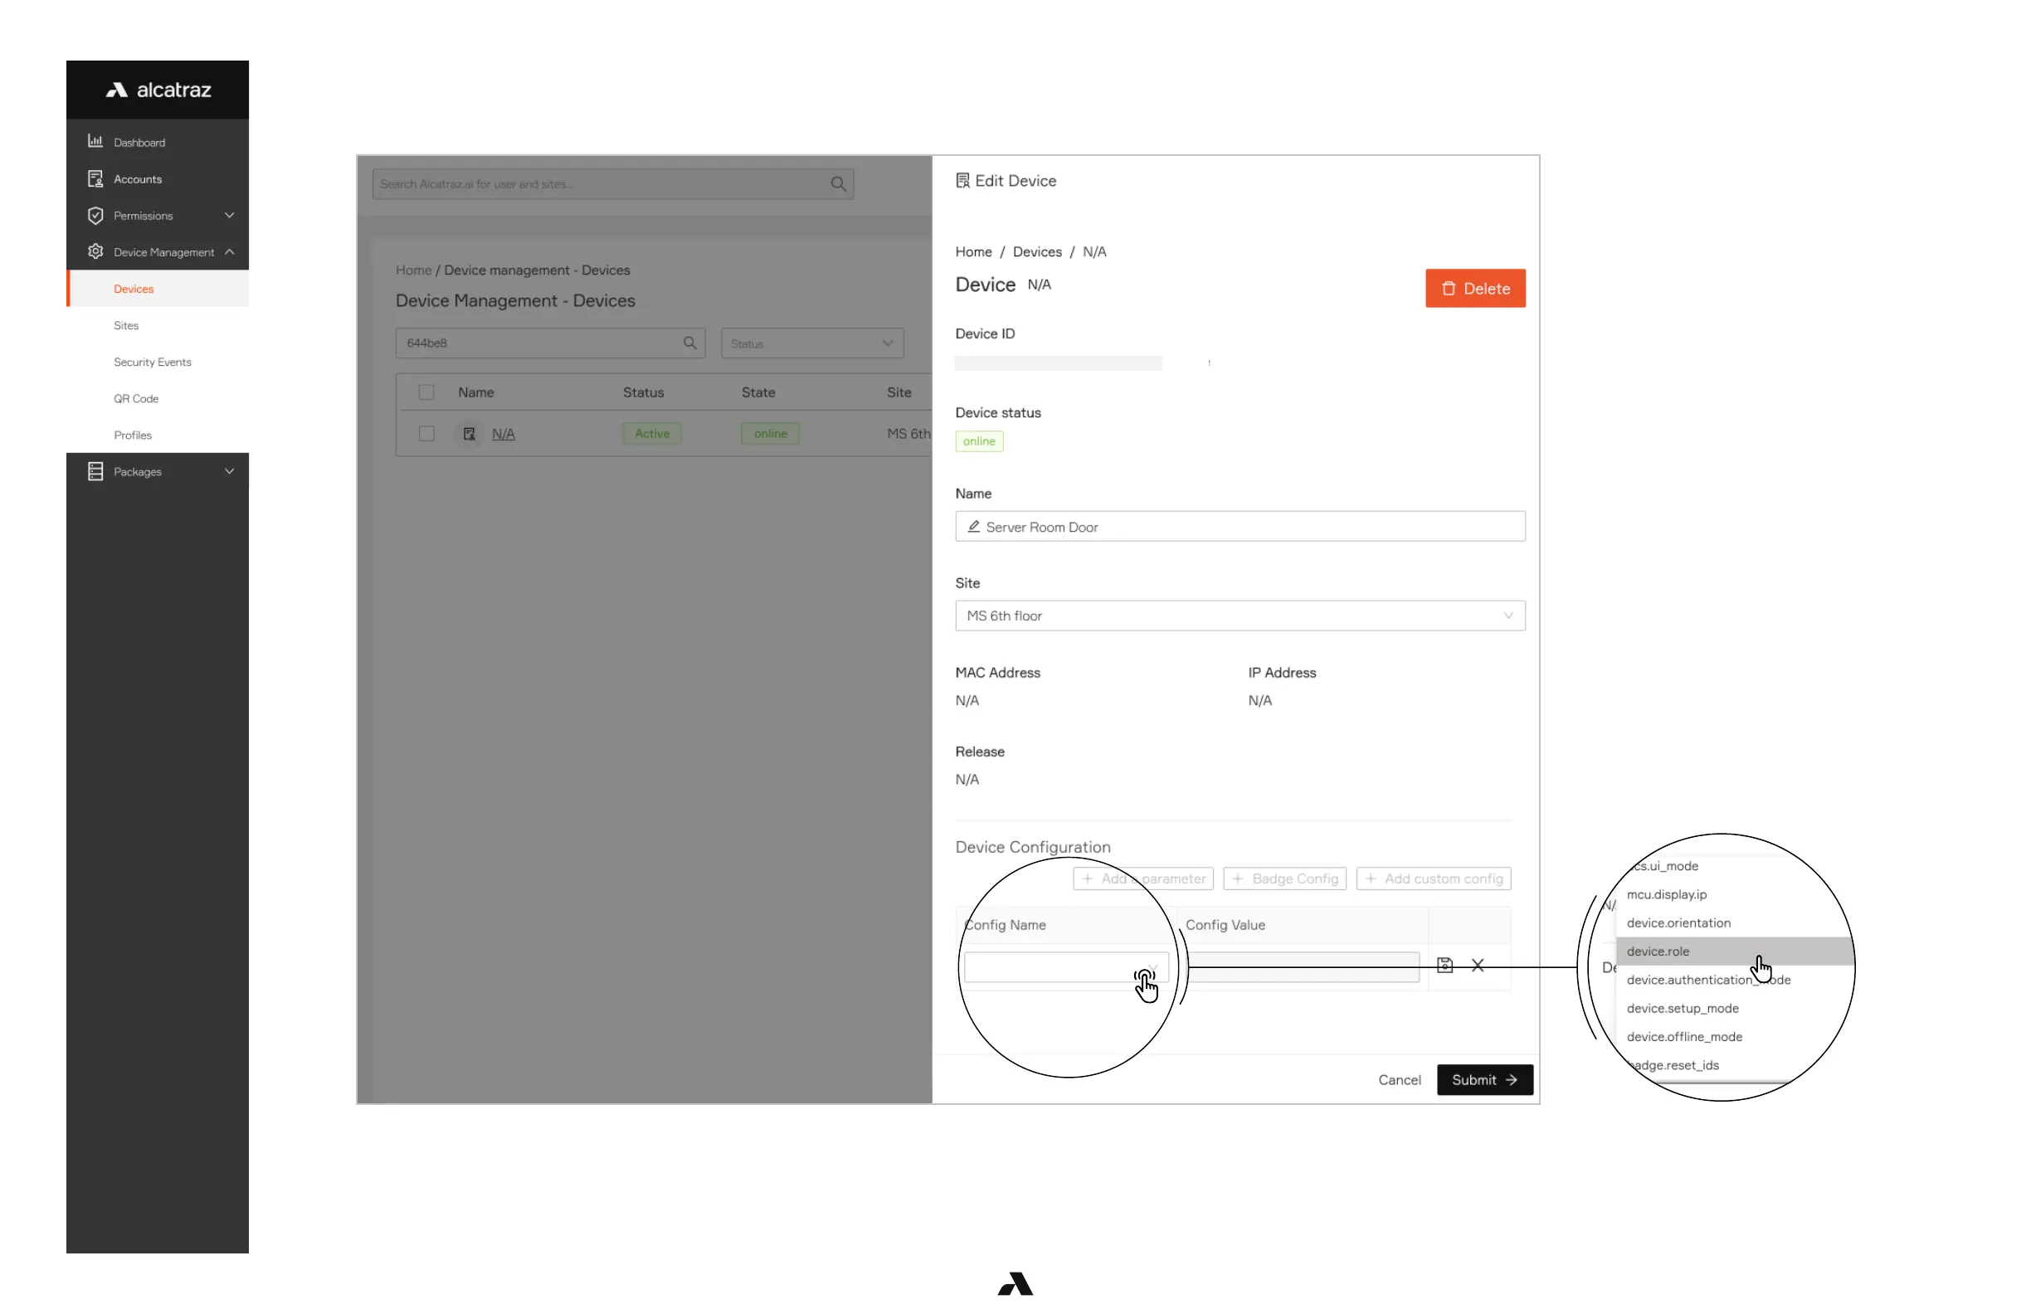The width and height of the screenshot is (2031, 1314).
Task: Select device.role from the dropdown list
Action: point(1657,951)
